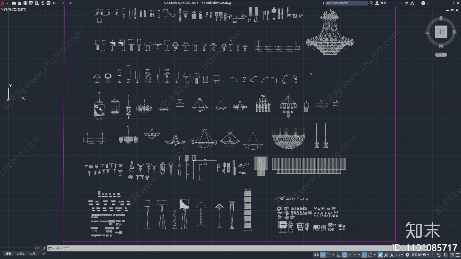This screenshot has height=259, width=461.
Task: Toggle object snap tracking icon
Action: click(364, 255)
